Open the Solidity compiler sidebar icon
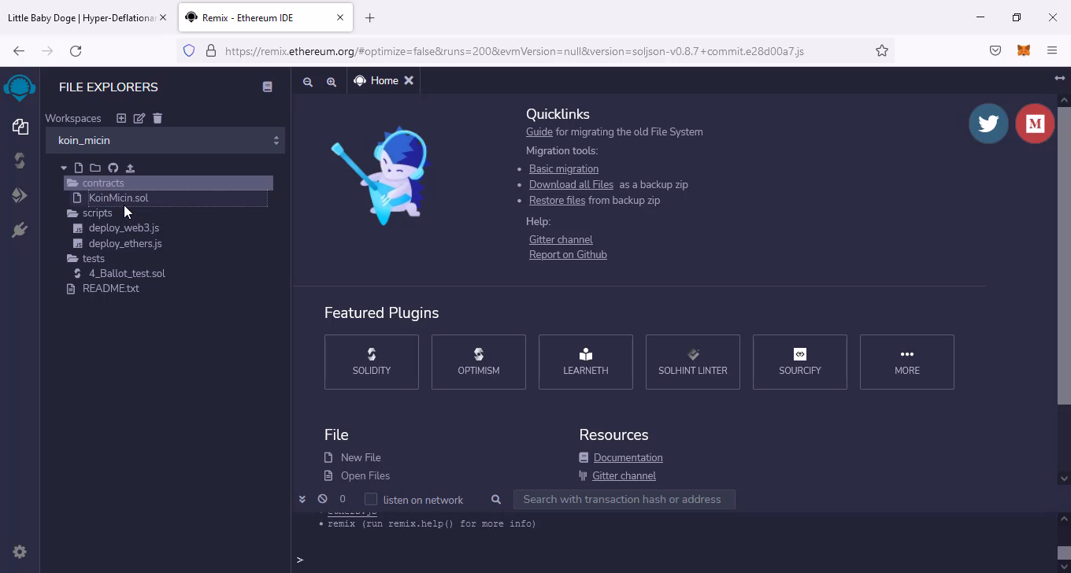Image resolution: width=1071 pixels, height=573 pixels. point(20,161)
